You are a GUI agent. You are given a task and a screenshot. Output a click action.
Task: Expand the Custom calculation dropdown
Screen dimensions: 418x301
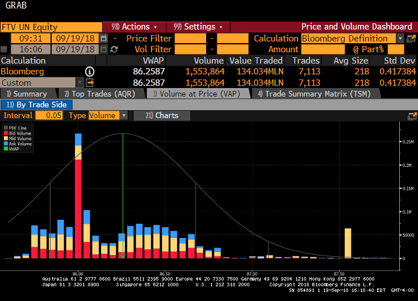tap(79, 83)
